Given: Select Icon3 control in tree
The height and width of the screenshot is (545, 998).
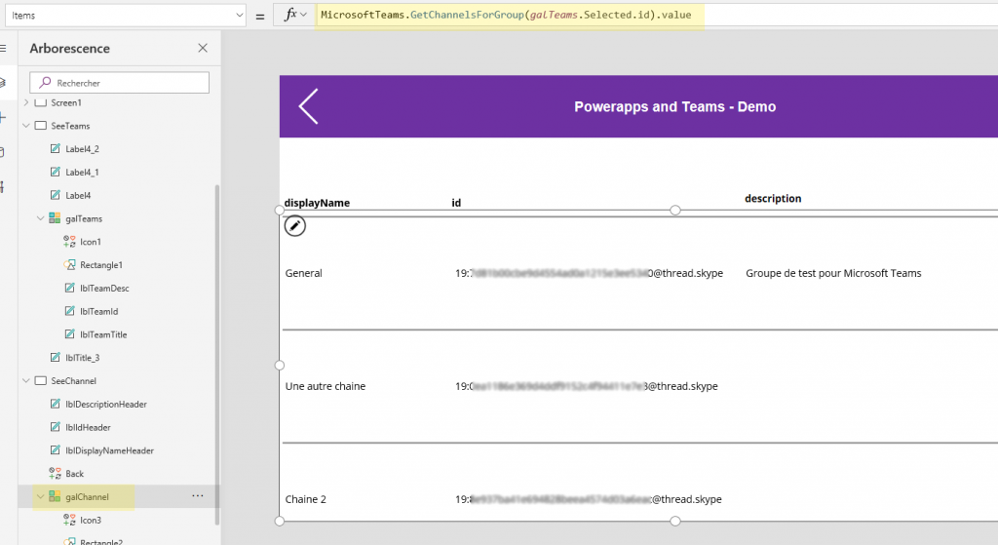Looking at the screenshot, I should (x=91, y=521).
